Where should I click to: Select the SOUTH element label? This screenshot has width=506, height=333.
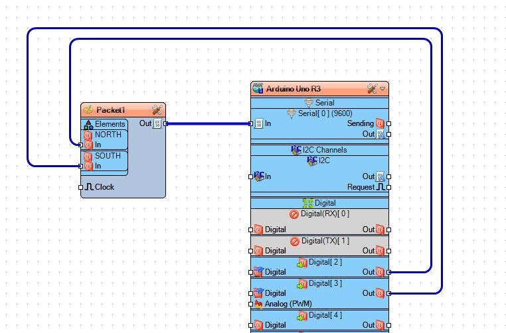point(108,156)
